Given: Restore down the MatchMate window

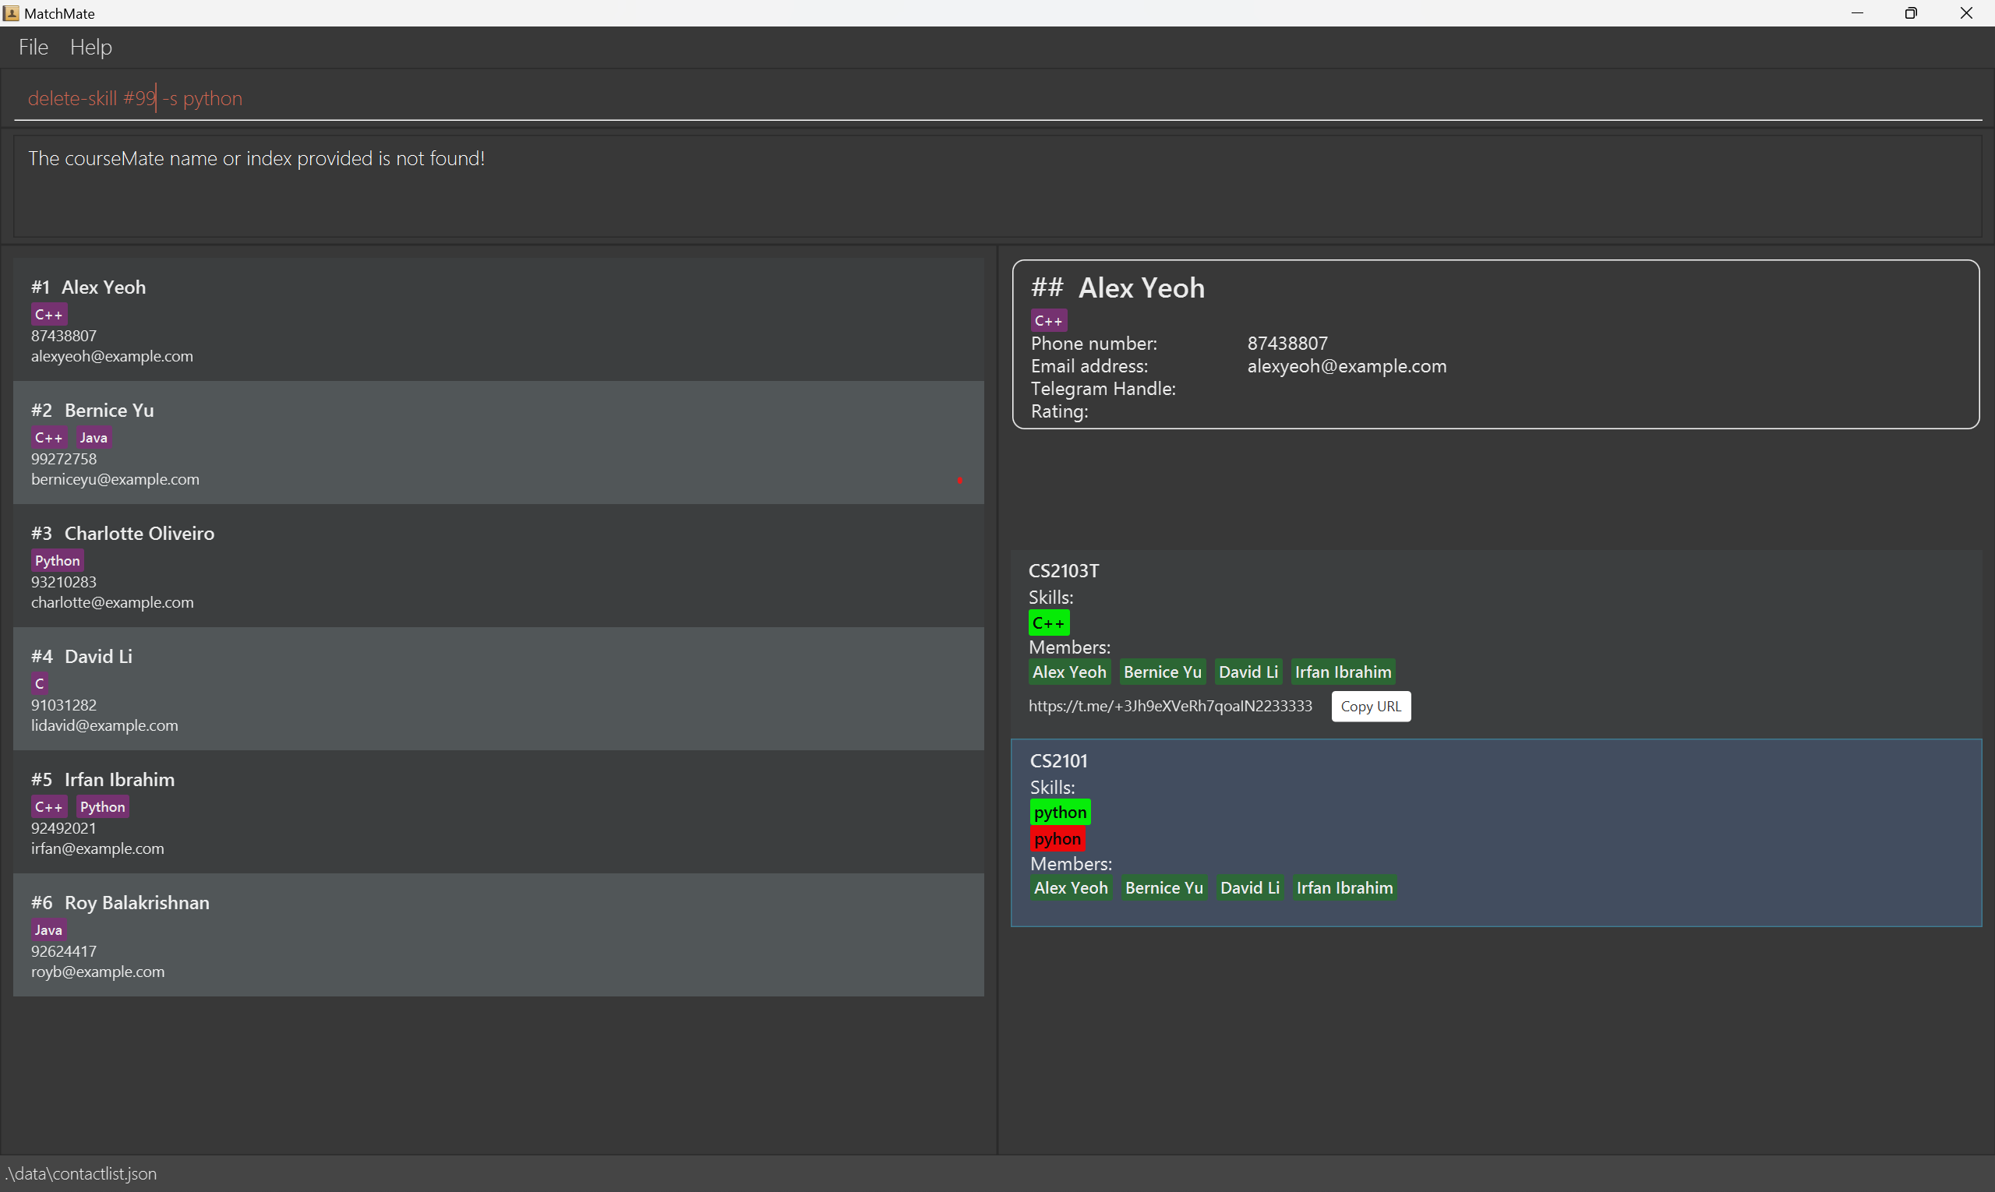Looking at the screenshot, I should pos(1911,12).
